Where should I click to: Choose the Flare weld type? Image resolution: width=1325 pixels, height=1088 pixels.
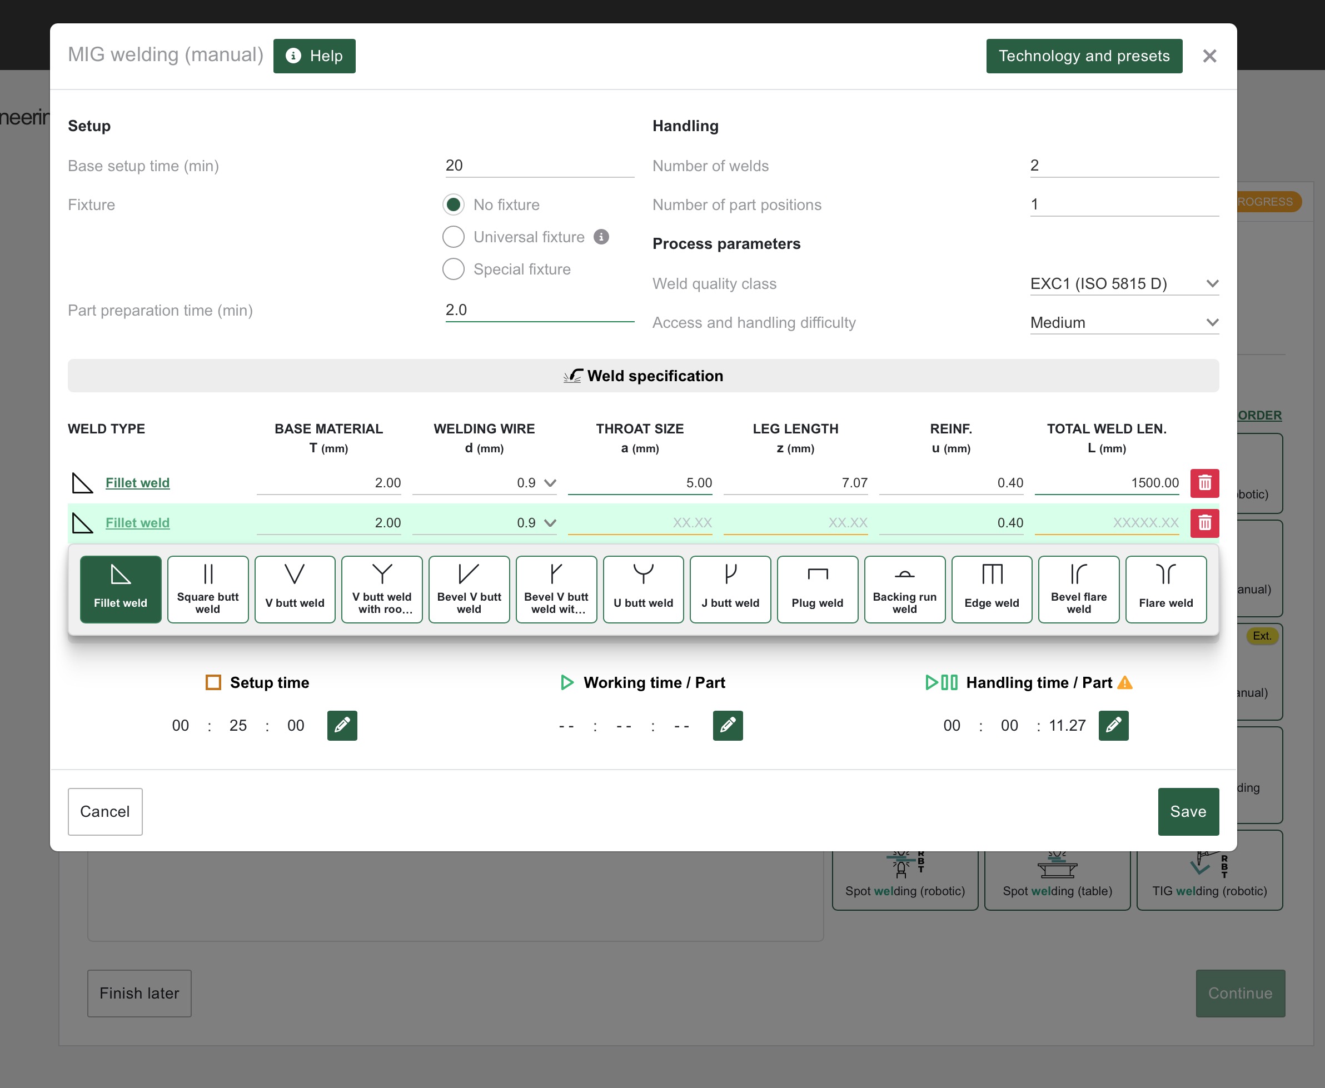1165,588
